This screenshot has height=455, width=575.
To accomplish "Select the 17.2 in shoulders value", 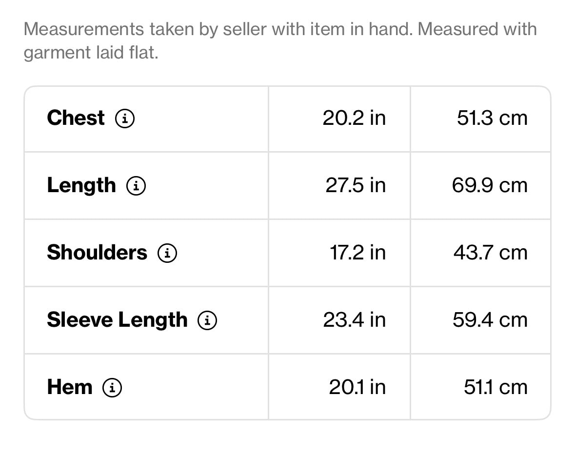I will coord(358,253).
